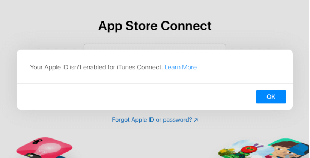Image resolution: width=310 pixels, height=158 pixels.
Task: Click the iTunes Connect text in message
Action: coord(140,67)
